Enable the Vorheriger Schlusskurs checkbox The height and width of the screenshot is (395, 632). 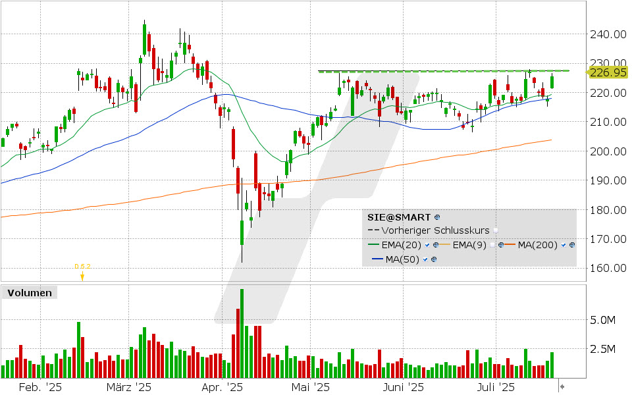click(496, 230)
